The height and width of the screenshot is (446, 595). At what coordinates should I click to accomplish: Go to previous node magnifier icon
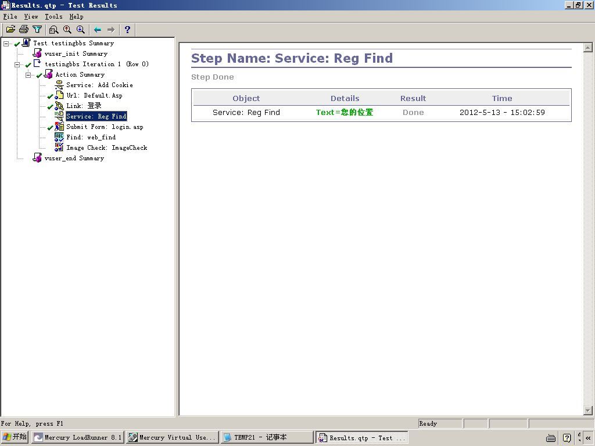[x=67, y=29]
